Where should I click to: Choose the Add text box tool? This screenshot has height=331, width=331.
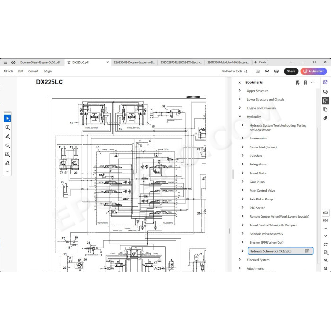(x=8, y=154)
